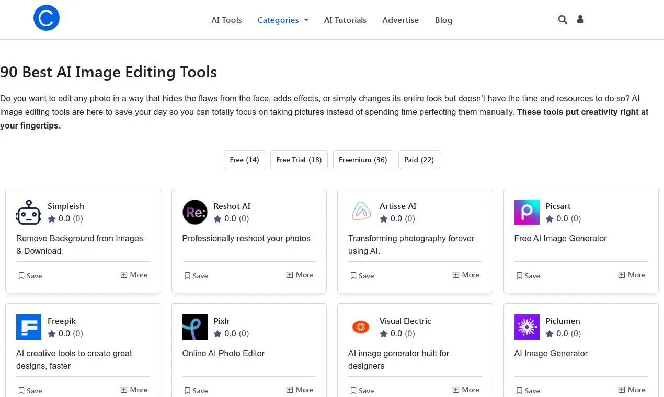
Task: Click 'AI image generator built for designers' text
Action: 399,359
